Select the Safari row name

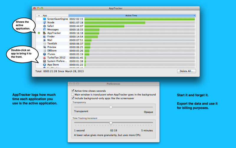pyautogui.click(x=50, y=26)
